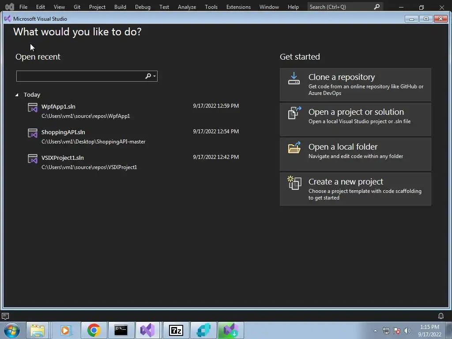Open 7-Zip from taskbar
The height and width of the screenshot is (339, 452).
pyautogui.click(x=176, y=330)
